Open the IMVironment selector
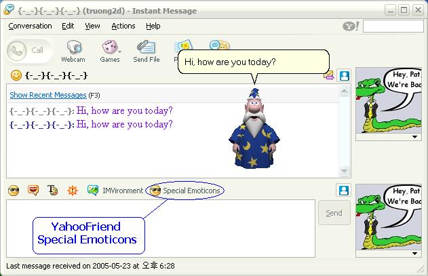Image resolution: width=428 pixels, height=276 pixels. point(115,191)
